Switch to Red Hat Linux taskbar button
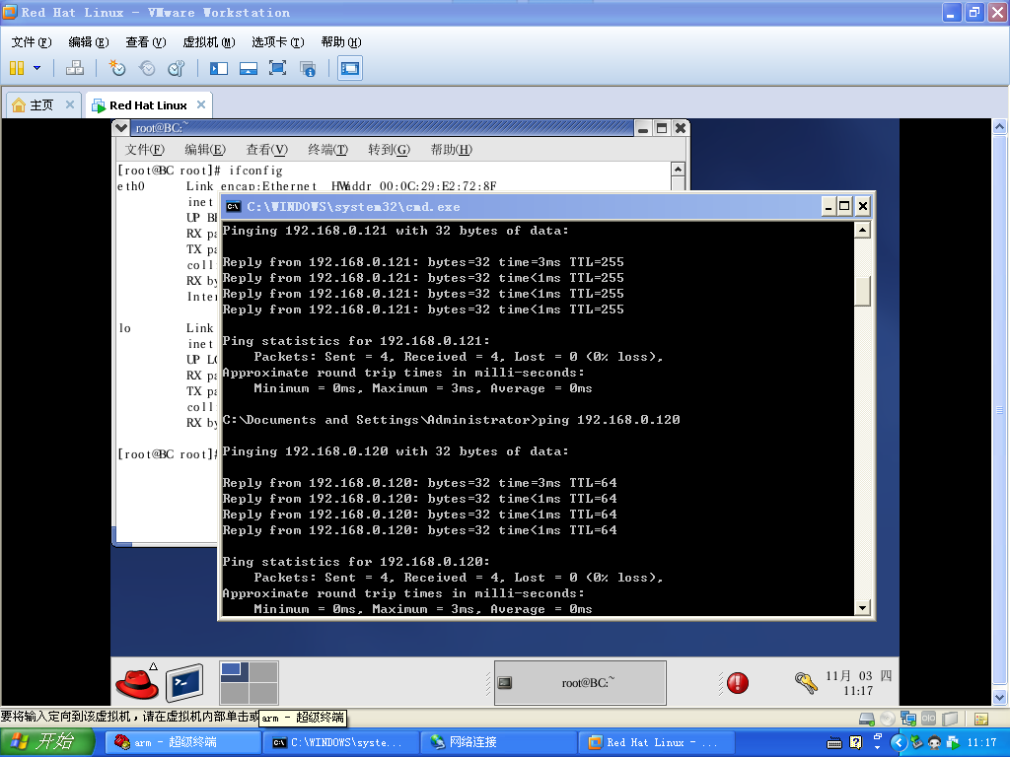This screenshot has width=1010, height=757. pyautogui.click(x=657, y=742)
